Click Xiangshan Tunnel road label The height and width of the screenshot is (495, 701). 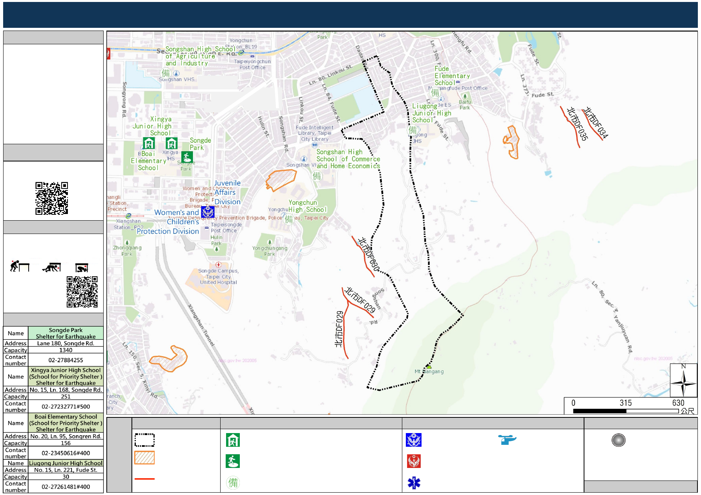coord(201,325)
